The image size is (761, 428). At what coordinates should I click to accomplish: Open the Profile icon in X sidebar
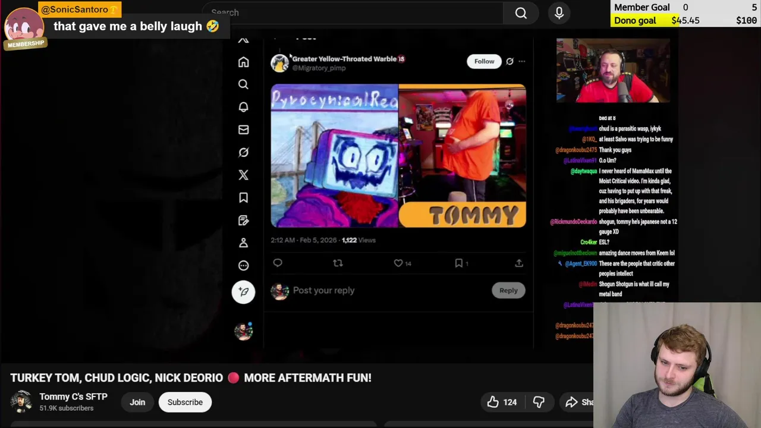(243, 243)
